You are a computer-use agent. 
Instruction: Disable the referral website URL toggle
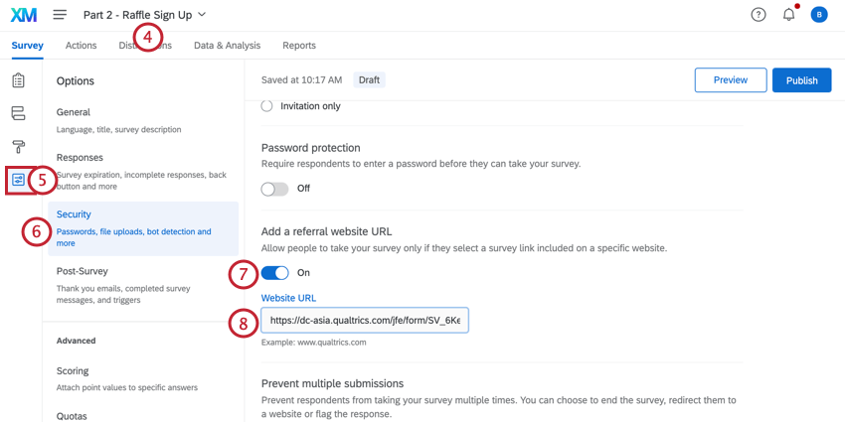point(274,272)
